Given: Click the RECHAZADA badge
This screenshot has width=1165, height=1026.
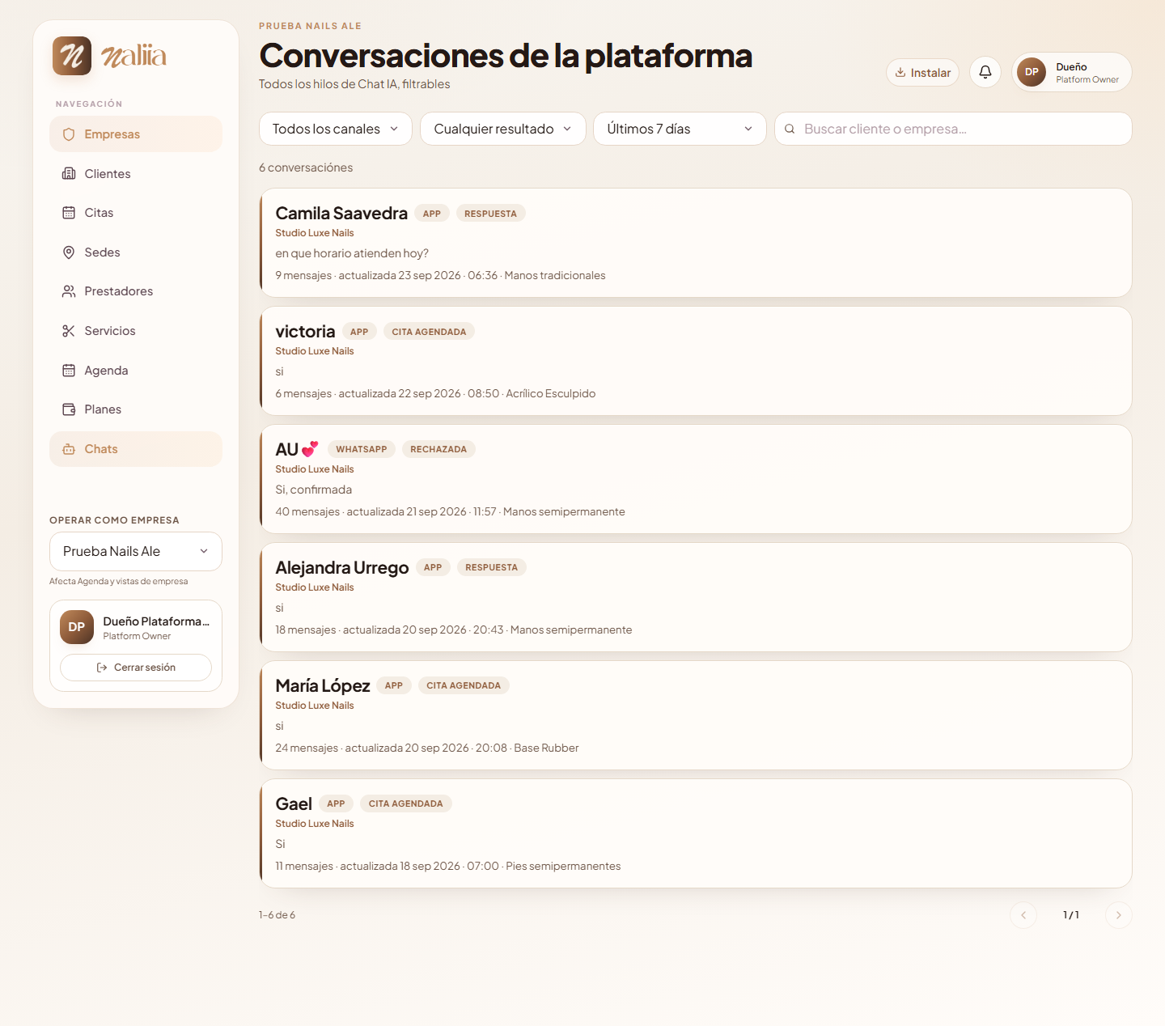Looking at the screenshot, I should (438, 449).
